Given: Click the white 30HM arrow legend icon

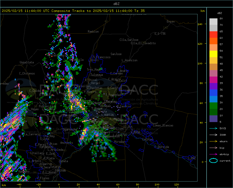Looking at the screenshot, I should pyautogui.click(x=213, y=135).
